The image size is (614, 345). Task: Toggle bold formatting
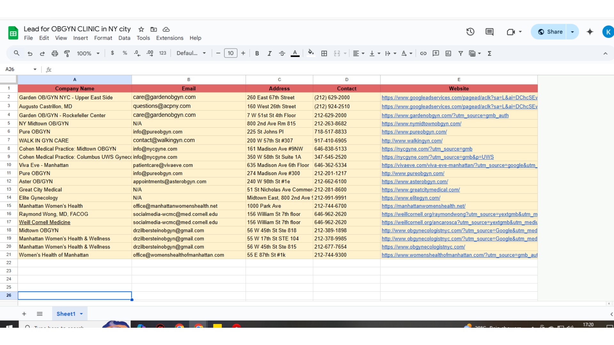pyautogui.click(x=257, y=53)
